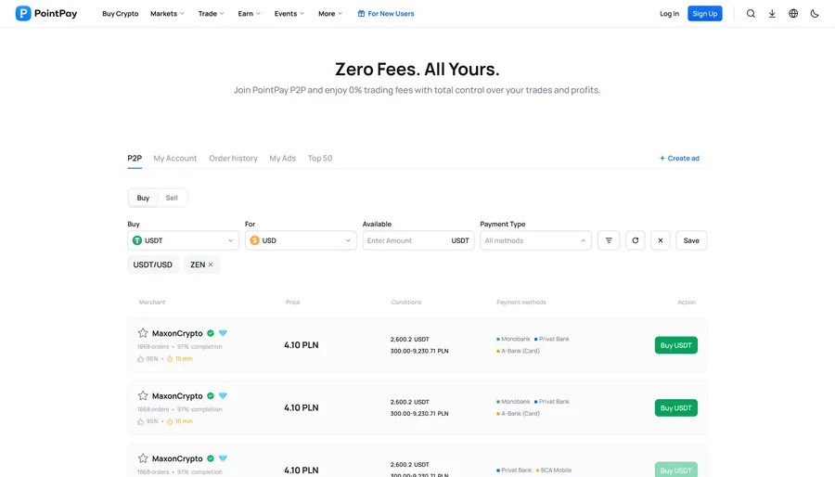Expand the Trade menu

211,13
